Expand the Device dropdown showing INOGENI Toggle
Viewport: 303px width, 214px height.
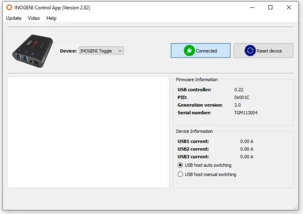point(101,51)
